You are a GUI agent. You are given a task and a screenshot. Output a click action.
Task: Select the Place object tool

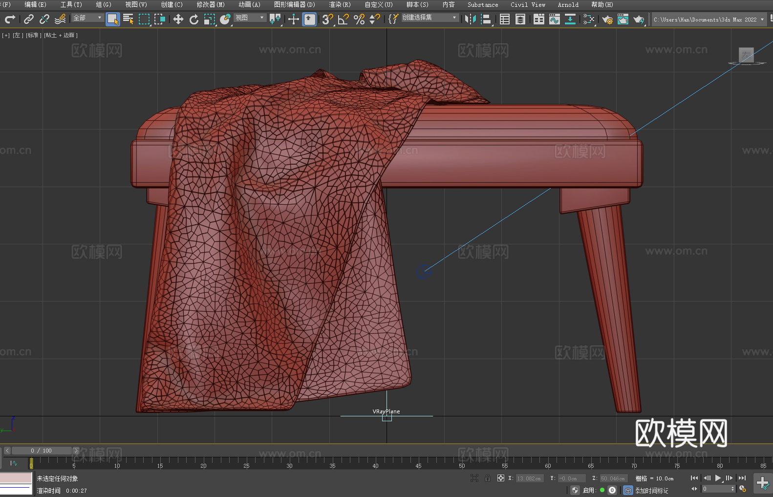tap(225, 19)
